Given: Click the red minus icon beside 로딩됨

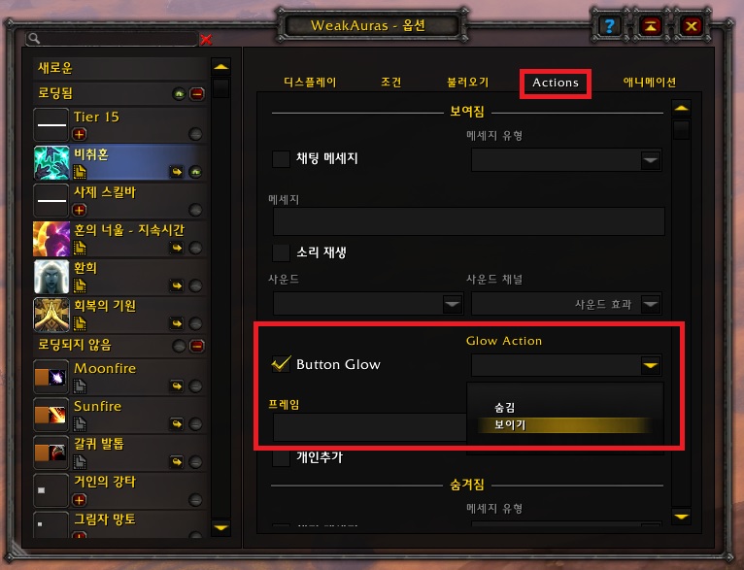Looking at the screenshot, I should [197, 94].
